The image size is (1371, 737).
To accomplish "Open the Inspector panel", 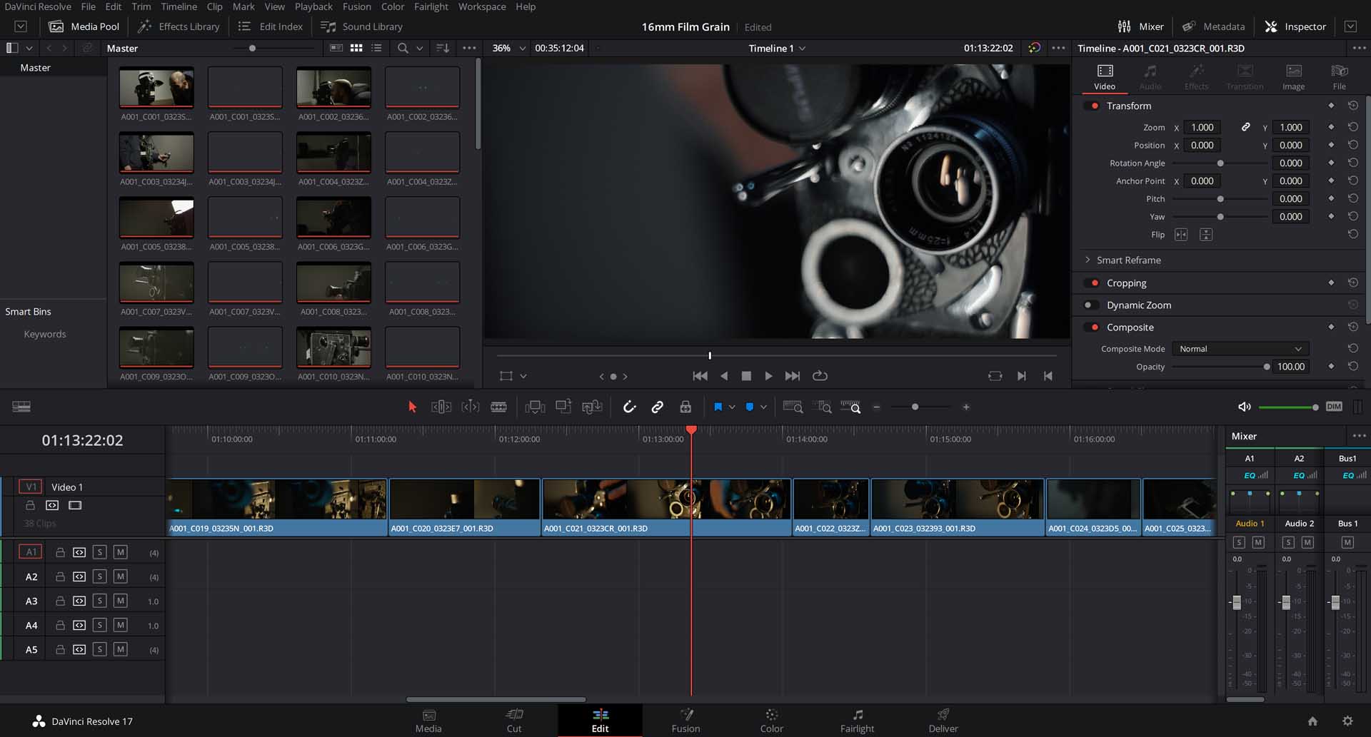I will pos(1295,26).
